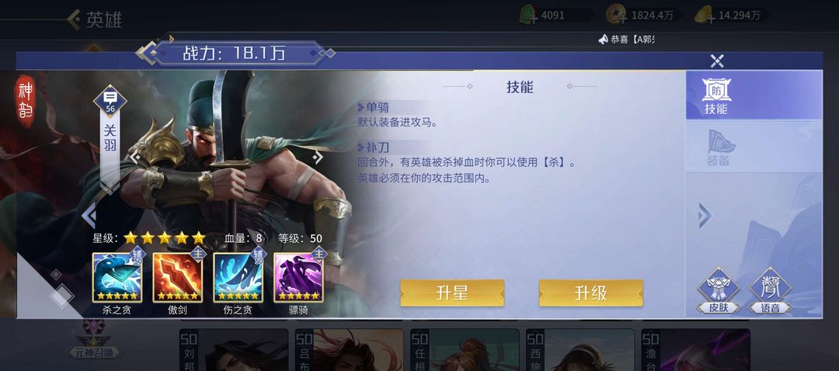The width and height of the screenshot is (839, 371).
Task: Open the 神韵 red seal icon
Action: point(25,101)
